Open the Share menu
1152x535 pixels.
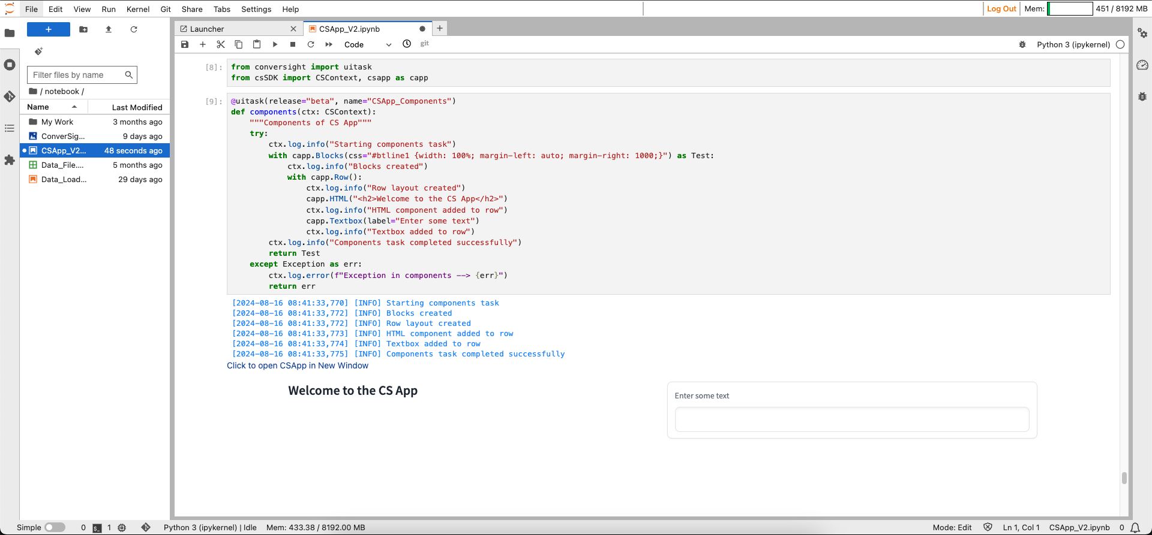coord(192,9)
